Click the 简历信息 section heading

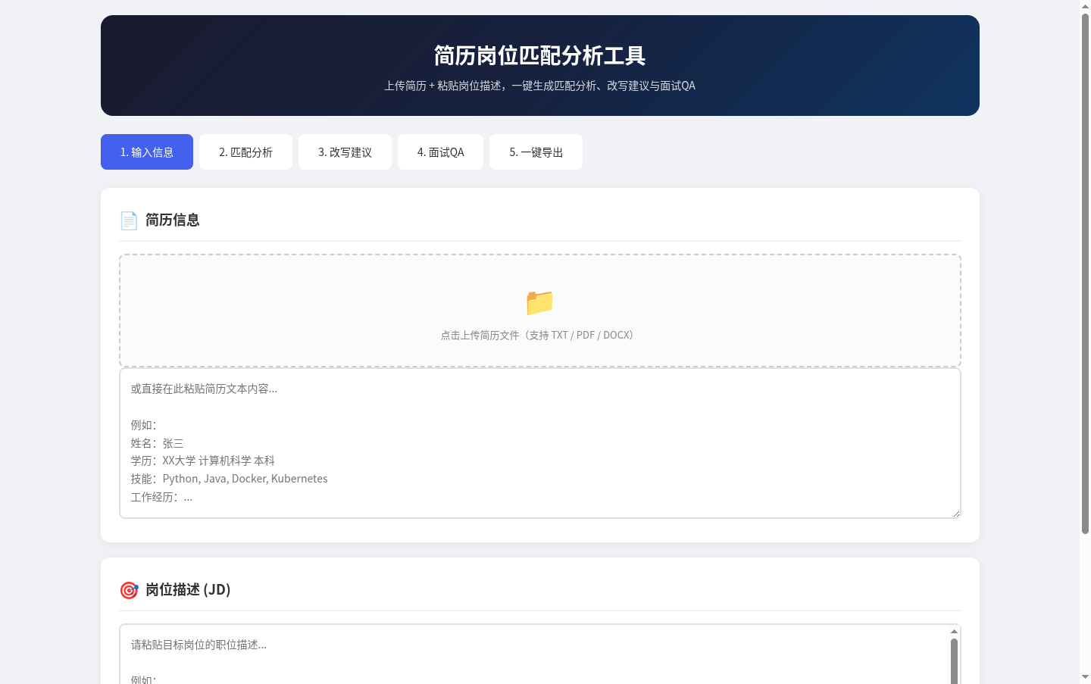pyautogui.click(x=172, y=220)
